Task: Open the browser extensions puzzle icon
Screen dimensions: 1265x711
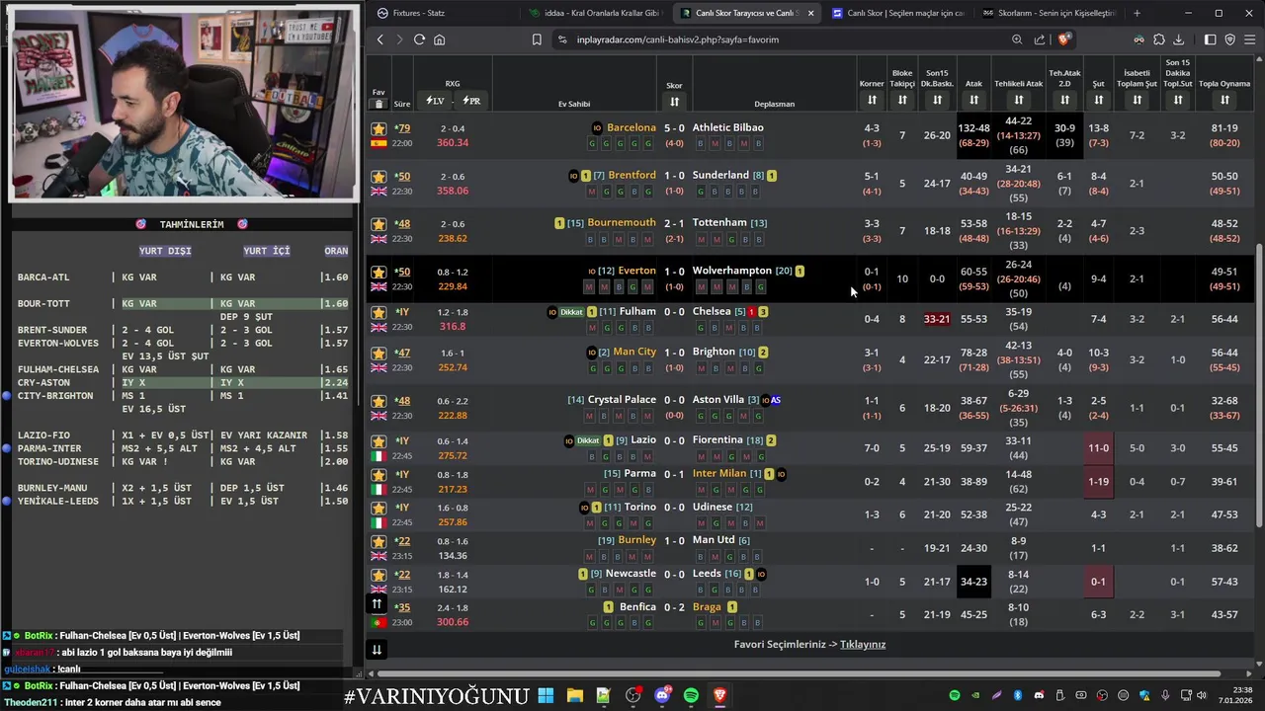Action: click(1158, 39)
